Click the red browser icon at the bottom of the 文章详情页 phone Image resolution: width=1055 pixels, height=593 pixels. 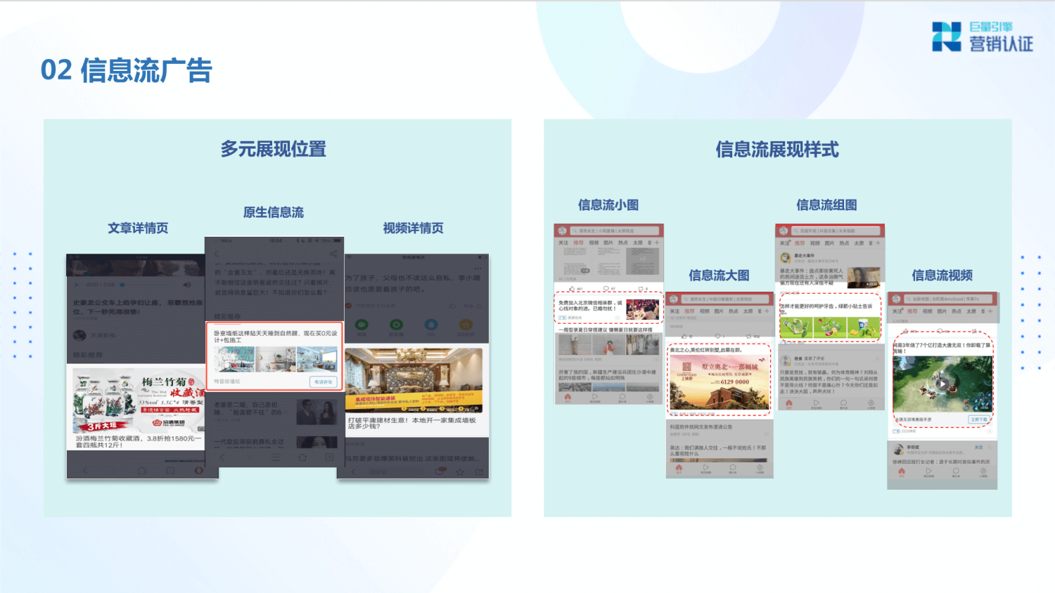(x=198, y=470)
